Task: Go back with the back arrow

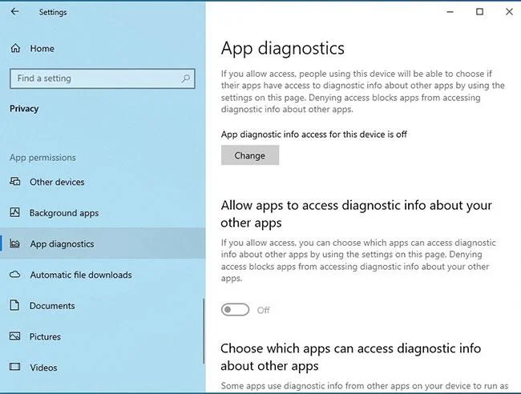Action: 14,12
